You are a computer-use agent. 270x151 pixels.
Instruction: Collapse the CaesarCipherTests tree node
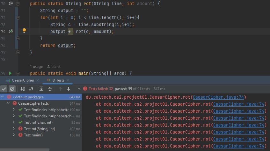coord(8,103)
